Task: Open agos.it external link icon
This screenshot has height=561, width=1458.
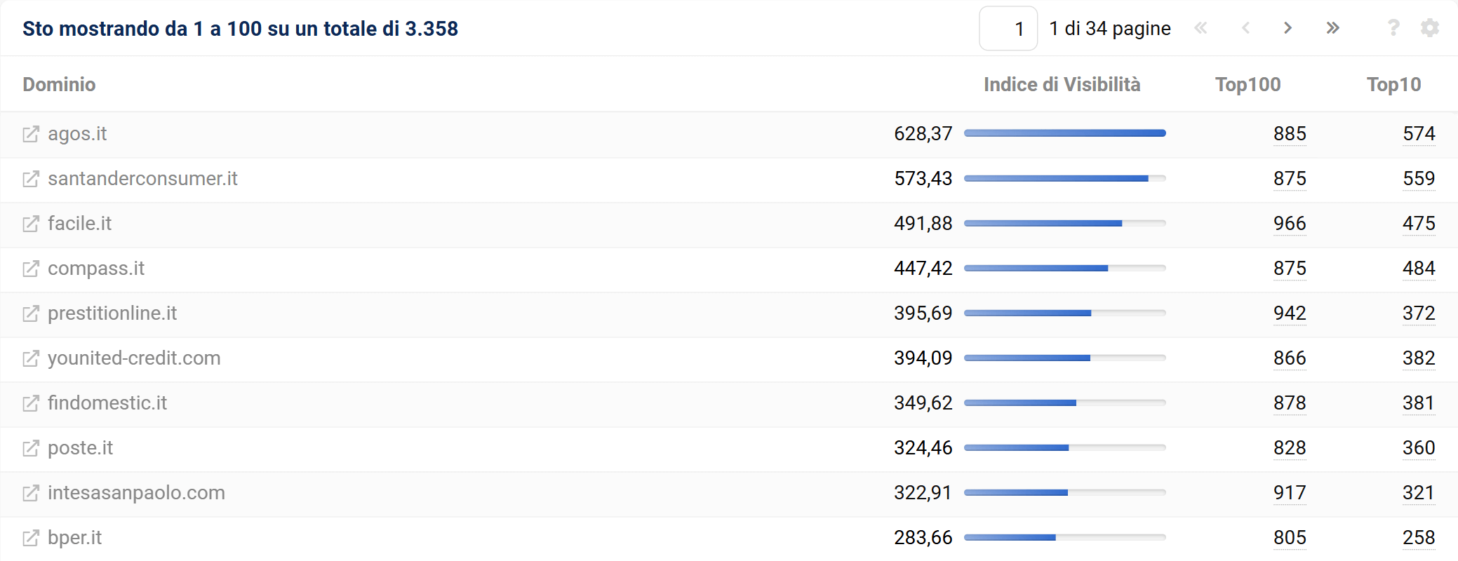Action: click(30, 134)
